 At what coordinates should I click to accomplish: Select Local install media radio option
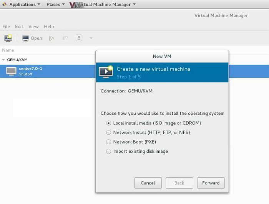tap(109, 123)
